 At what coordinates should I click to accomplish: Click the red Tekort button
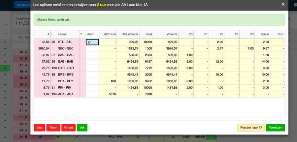[53, 128]
